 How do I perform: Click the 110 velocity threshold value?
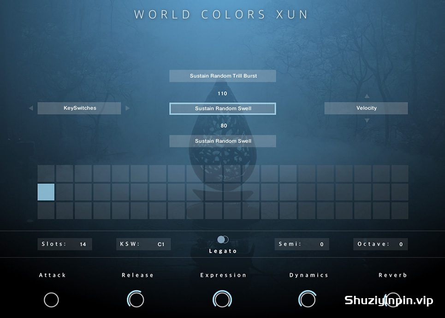[x=222, y=94]
